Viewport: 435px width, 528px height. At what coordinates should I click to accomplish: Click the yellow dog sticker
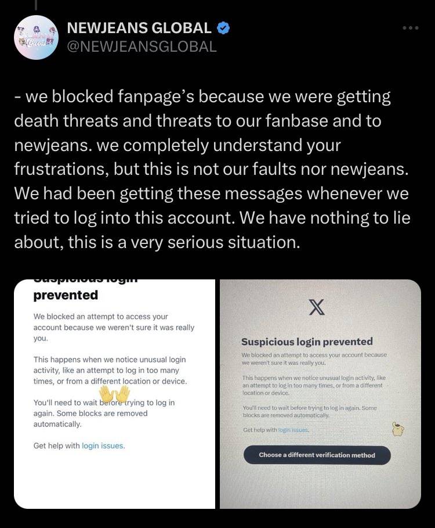[398, 429]
